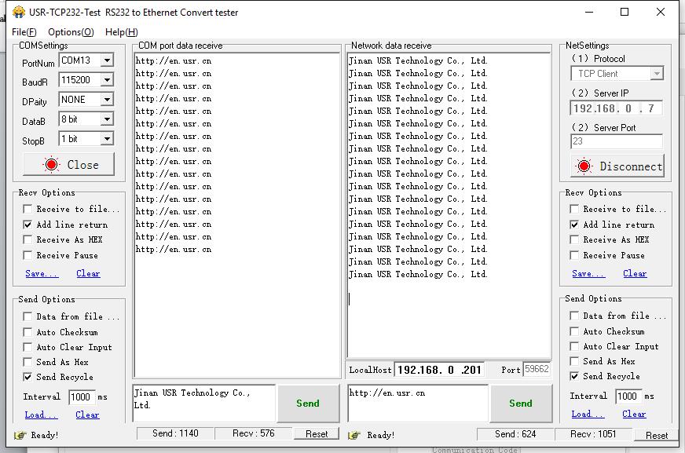The width and height of the screenshot is (685, 453).
Task: Close the COM port with Close button
Action: [68, 164]
